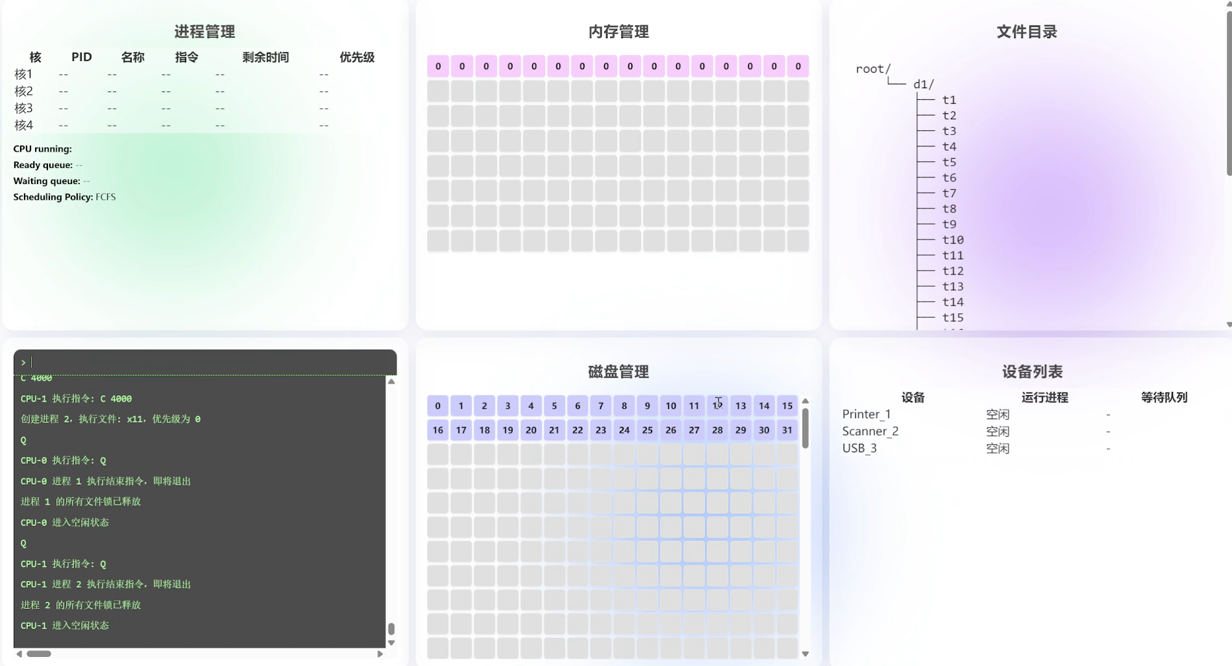
Task: Click the first pink memory block
Action: [438, 66]
